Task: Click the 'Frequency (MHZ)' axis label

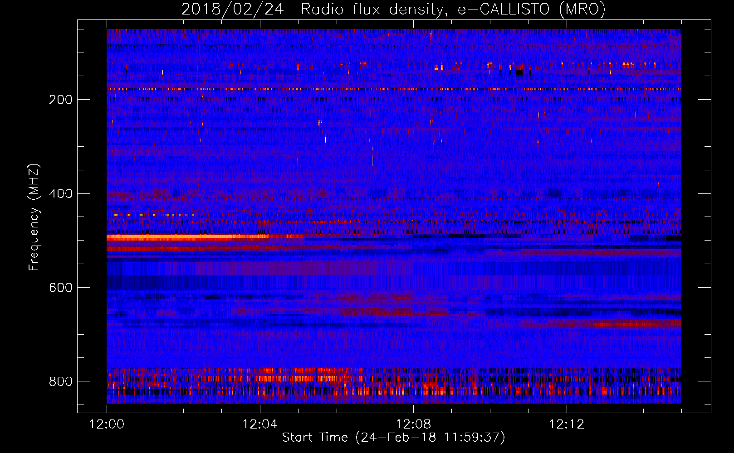Action: [34, 217]
